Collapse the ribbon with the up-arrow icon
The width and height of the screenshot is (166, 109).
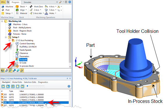pyautogui.click(x=57, y=2)
